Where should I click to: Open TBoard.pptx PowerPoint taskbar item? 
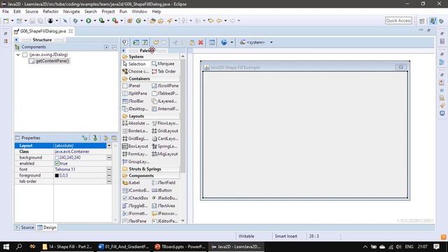pyautogui.click(x=180, y=246)
